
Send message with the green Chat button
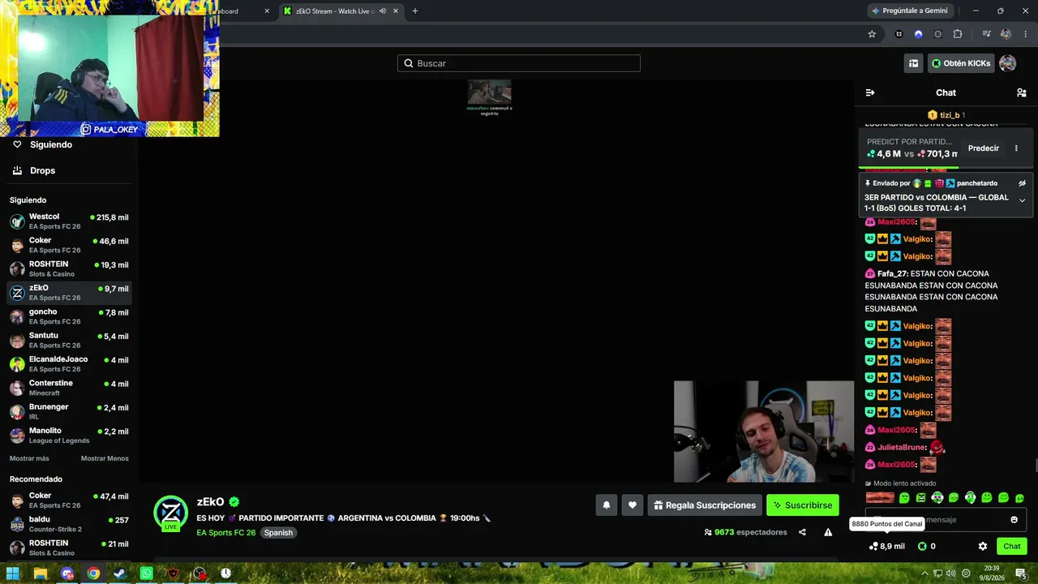tap(1012, 546)
